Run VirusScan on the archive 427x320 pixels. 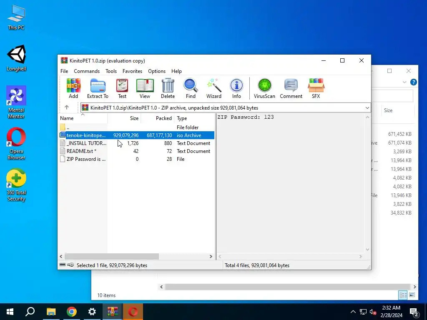coord(264,88)
